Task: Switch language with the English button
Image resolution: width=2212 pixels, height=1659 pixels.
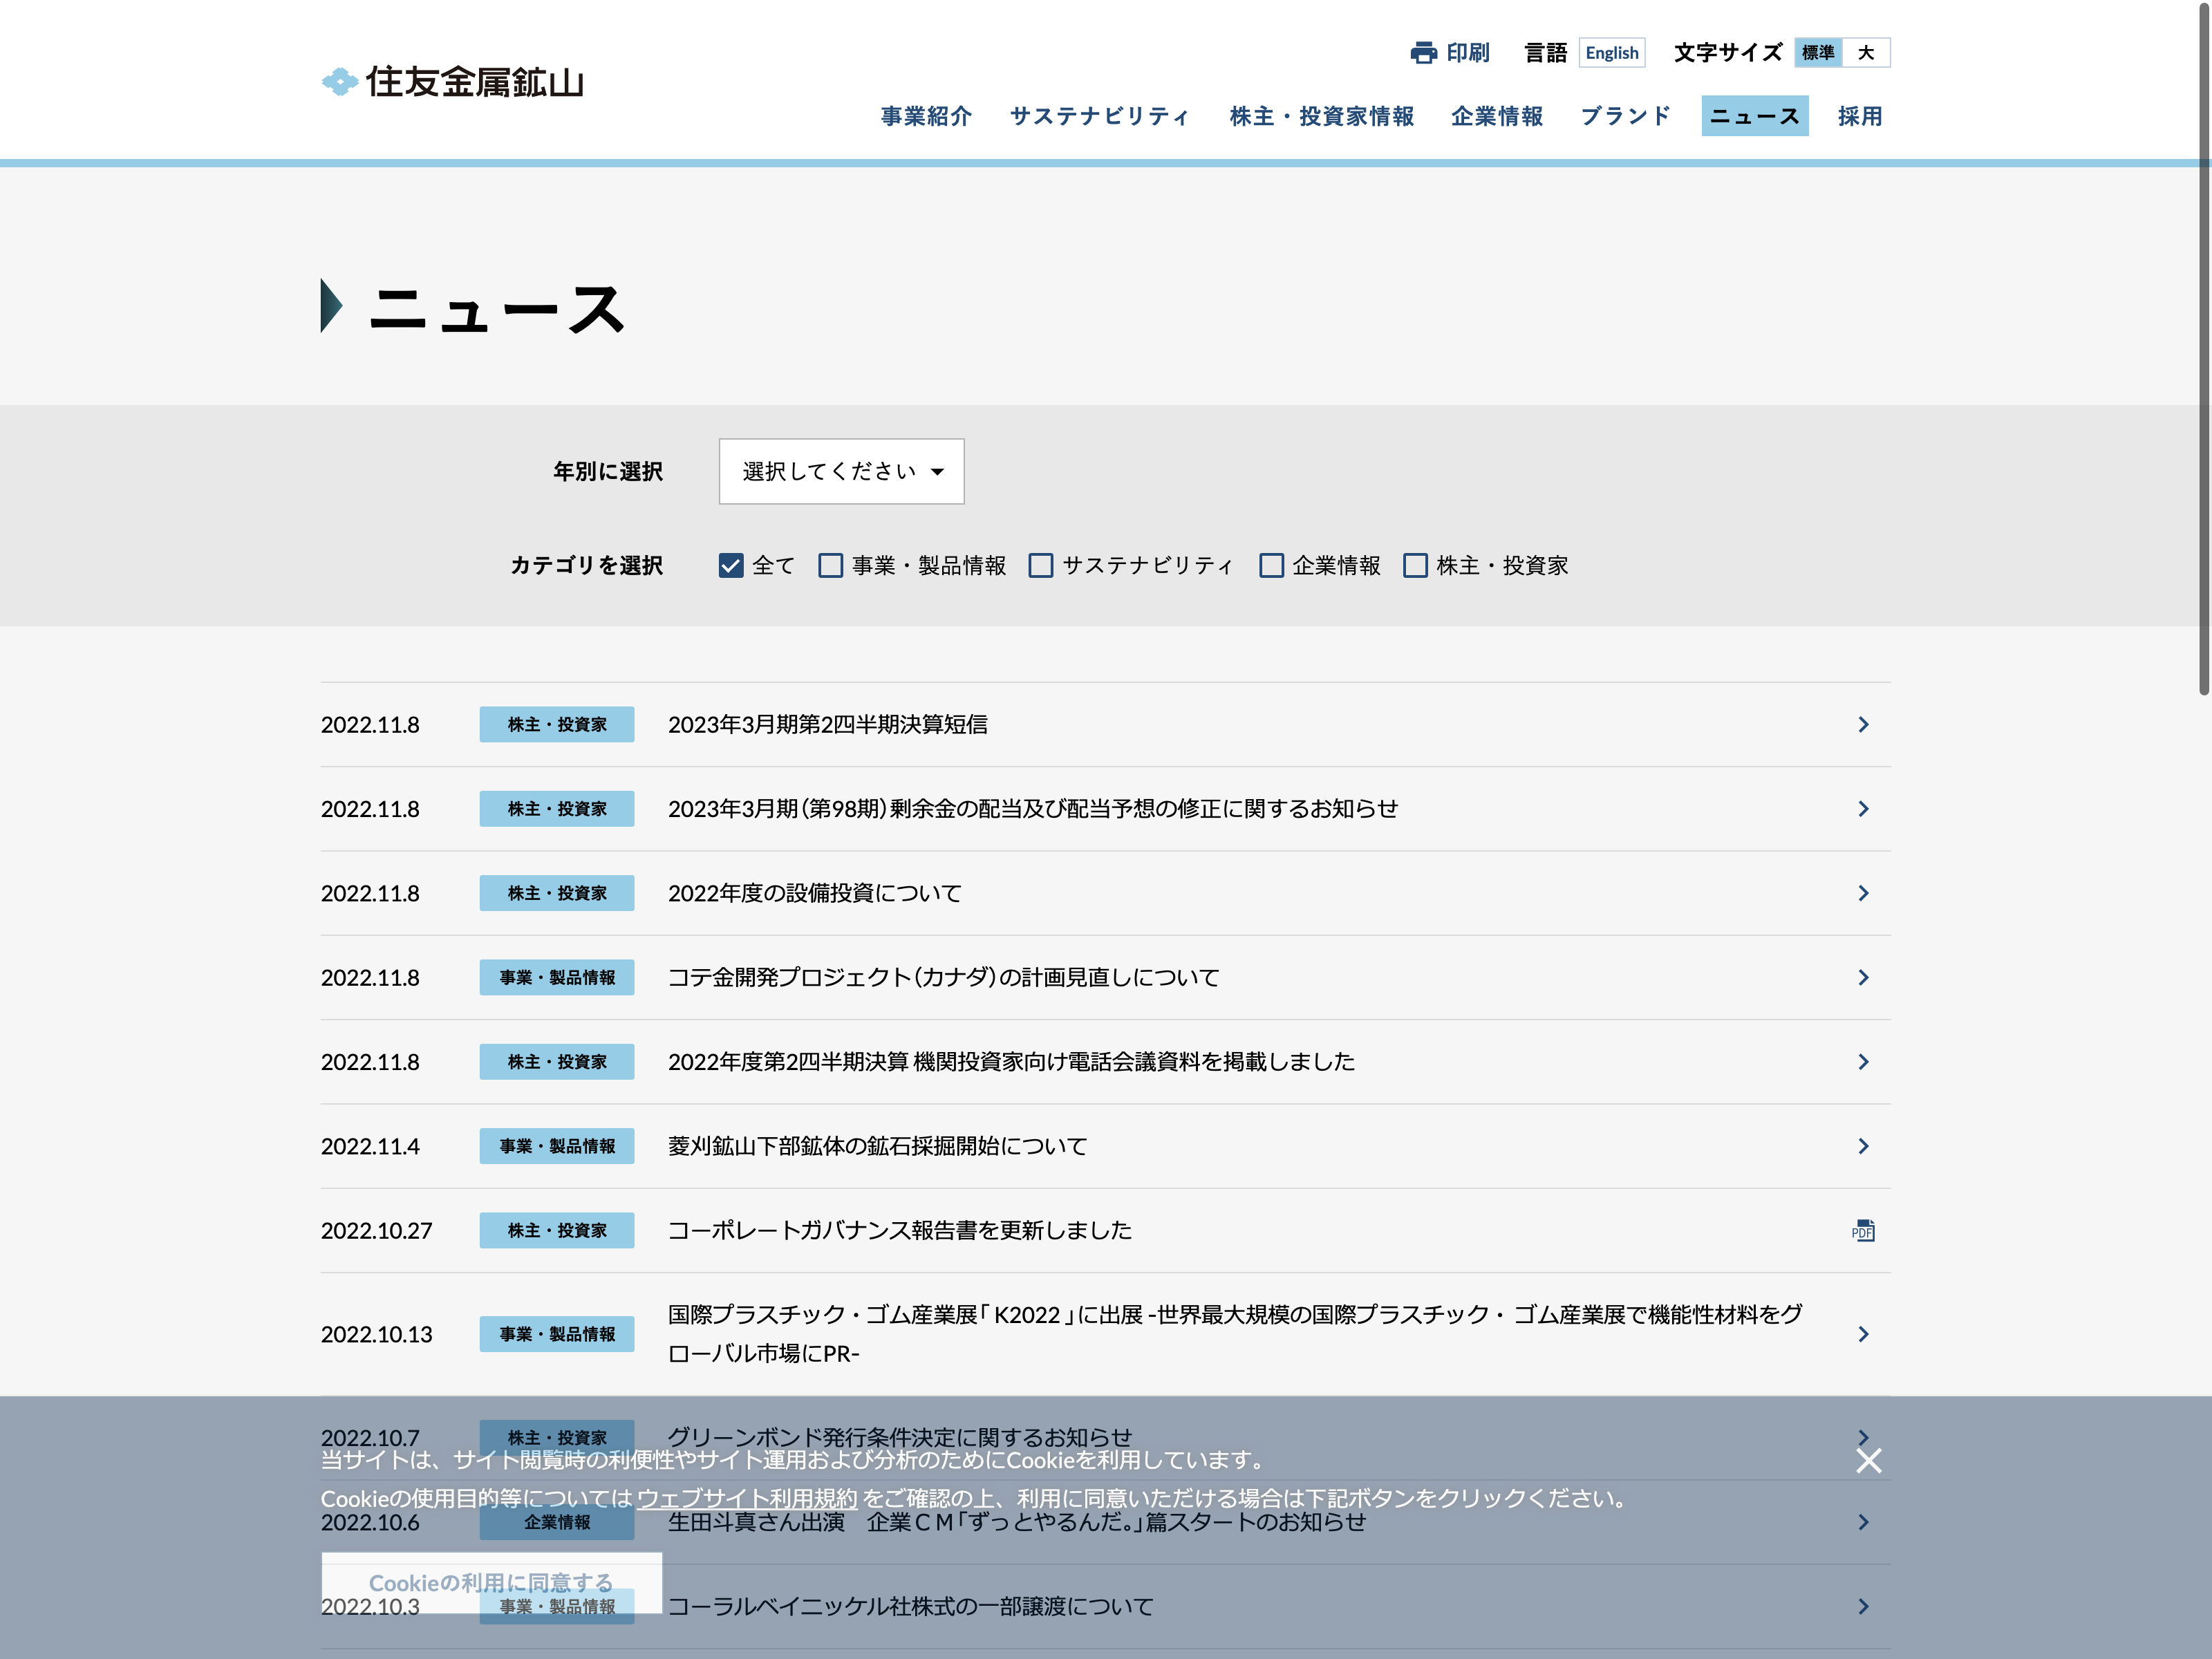Action: pos(1611,53)
